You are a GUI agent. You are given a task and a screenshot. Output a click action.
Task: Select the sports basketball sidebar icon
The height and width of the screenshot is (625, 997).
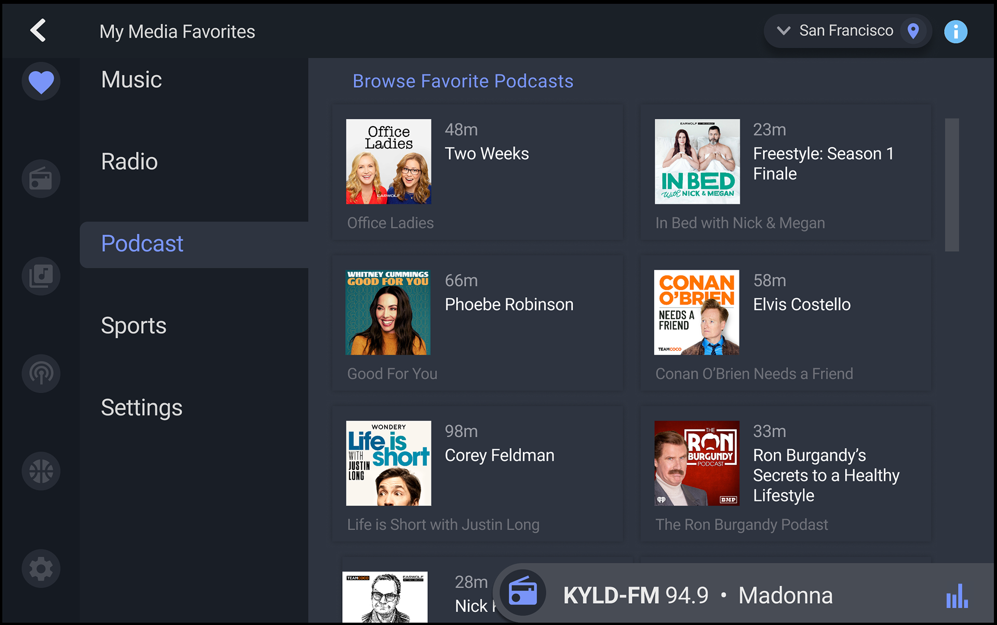click(x=41, y=471)
